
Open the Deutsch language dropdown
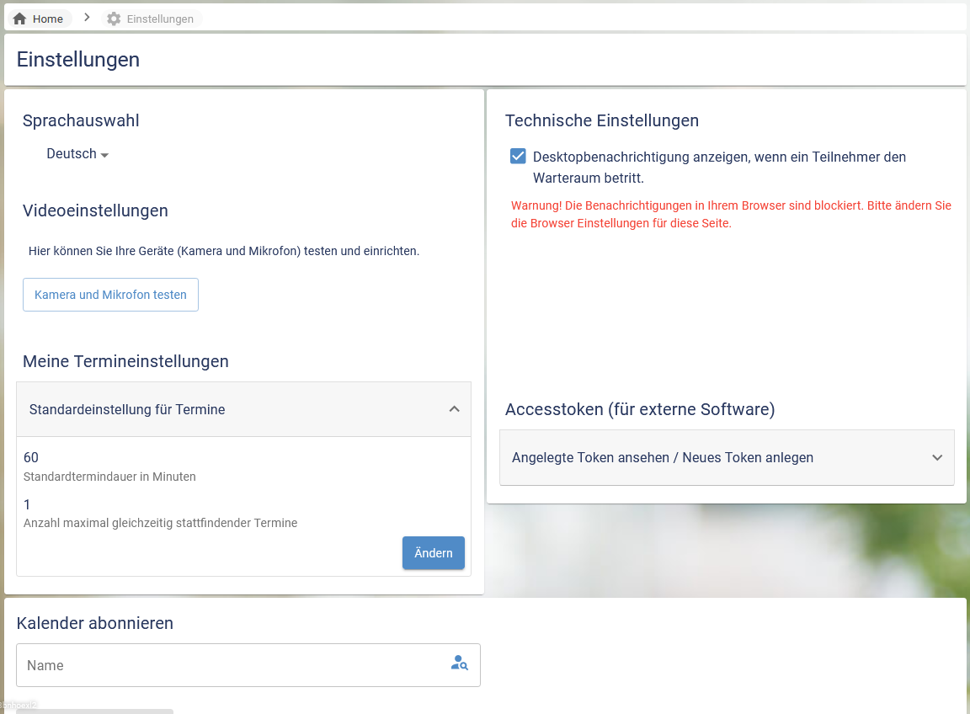[72, 154]
